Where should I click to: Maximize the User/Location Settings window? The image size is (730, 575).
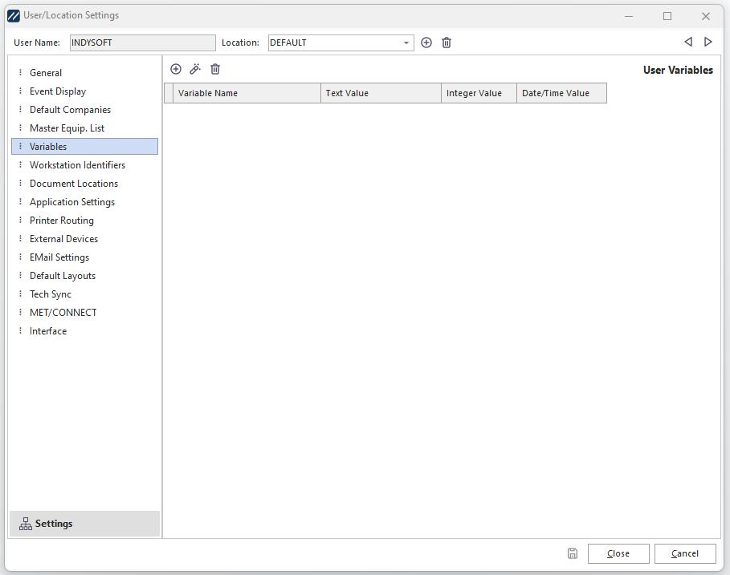pyautogui.click(x=667, y=16)
